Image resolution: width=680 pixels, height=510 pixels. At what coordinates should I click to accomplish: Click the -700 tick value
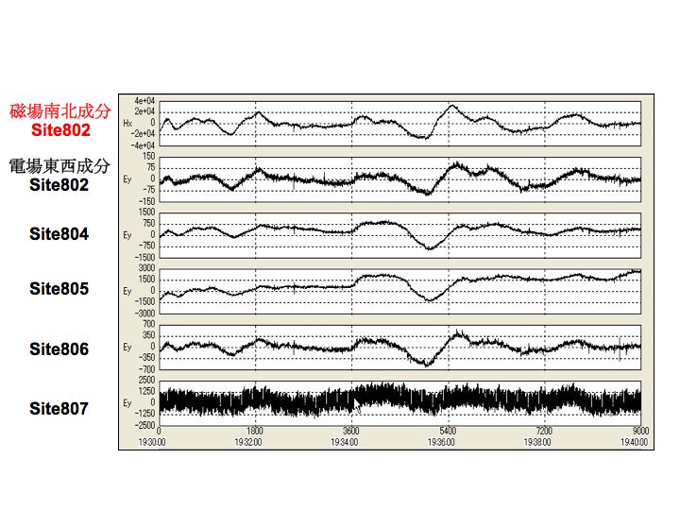coord(147,369)
